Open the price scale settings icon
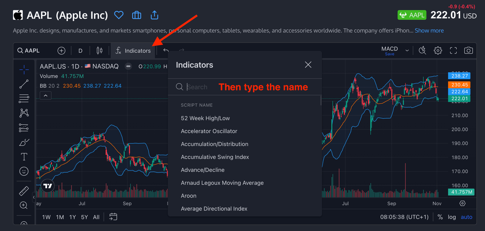This screenshot has height=231, width=485. click(462, 203)
